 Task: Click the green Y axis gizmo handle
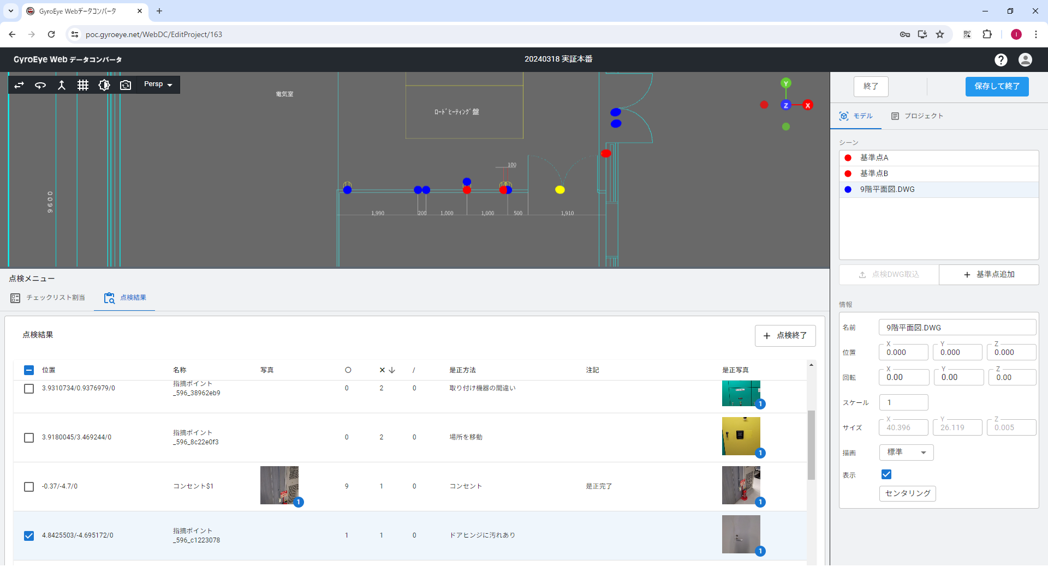coord(786,83)
